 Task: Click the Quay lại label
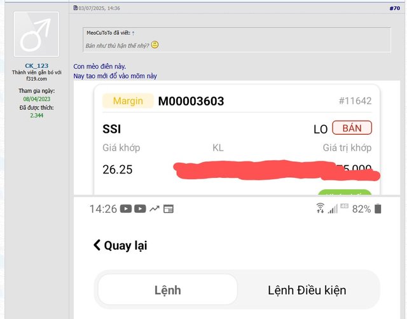[125, 245]
